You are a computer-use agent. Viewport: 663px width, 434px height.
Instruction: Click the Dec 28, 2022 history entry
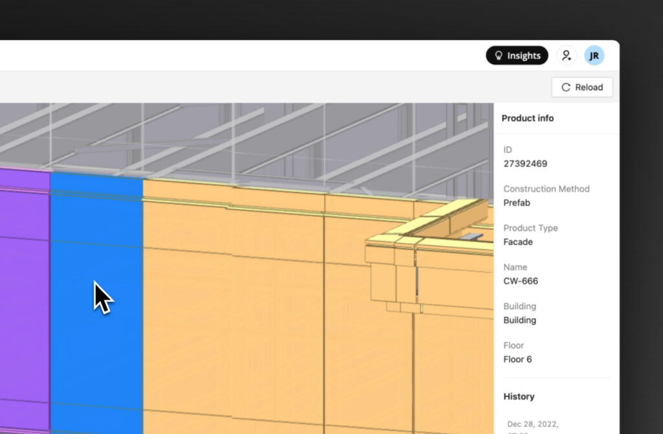(x=533, y=424)
